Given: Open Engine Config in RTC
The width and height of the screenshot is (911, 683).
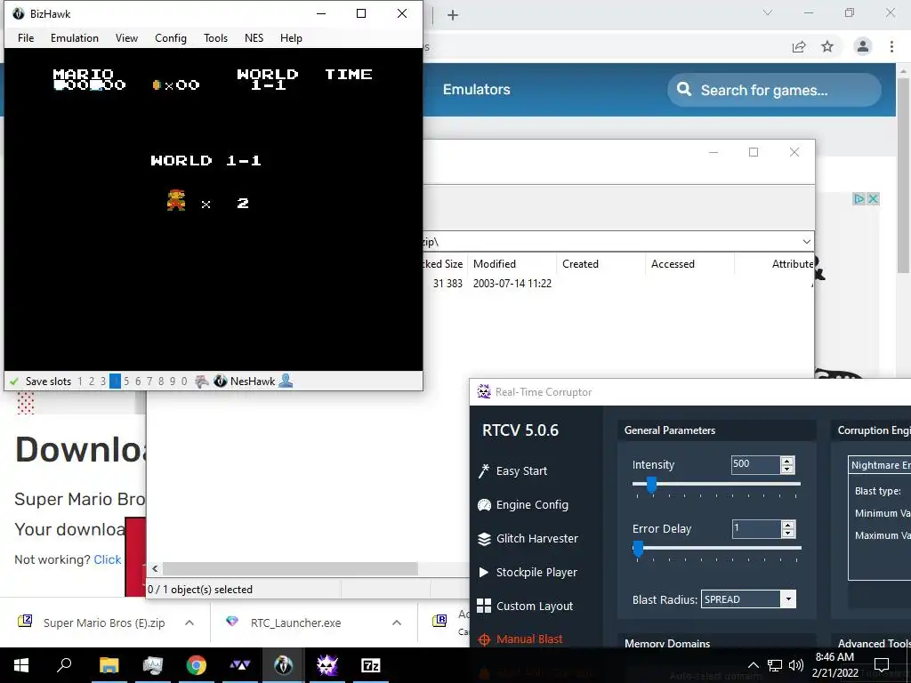Looking at the screenshot, I should tap(532, 505).
